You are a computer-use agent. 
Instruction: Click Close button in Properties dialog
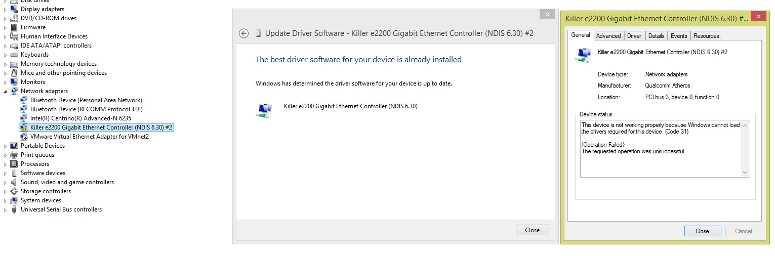pos(703,231)
